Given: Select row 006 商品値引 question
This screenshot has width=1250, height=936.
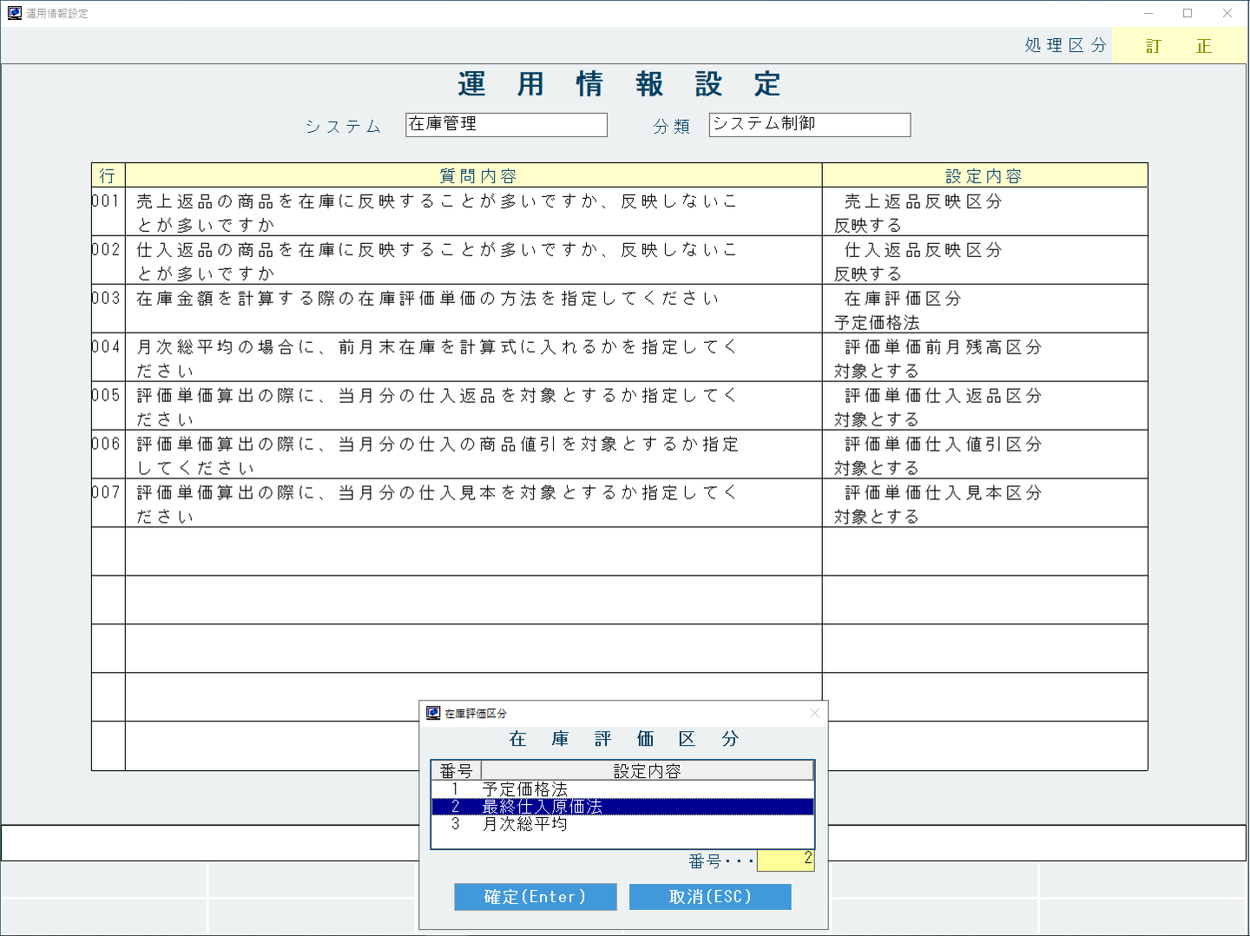Looking at the screenshot, I should click(474, 455).
